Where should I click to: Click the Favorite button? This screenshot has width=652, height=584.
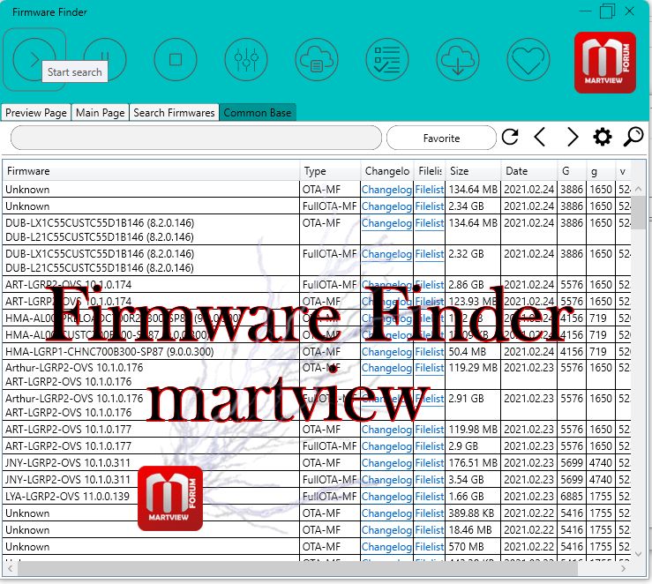[441, 138]
